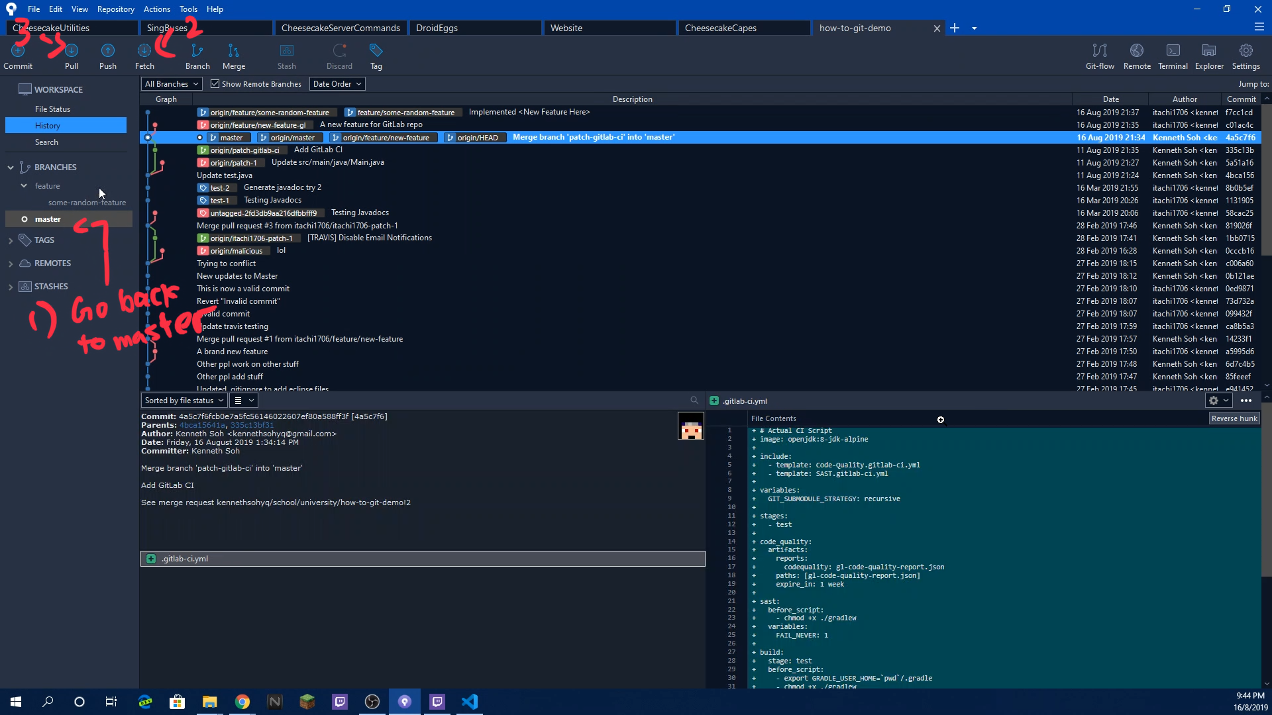Select History in workspace sidebar
Viewport: 1272px width, 715px height.
(x=66, y=126)
